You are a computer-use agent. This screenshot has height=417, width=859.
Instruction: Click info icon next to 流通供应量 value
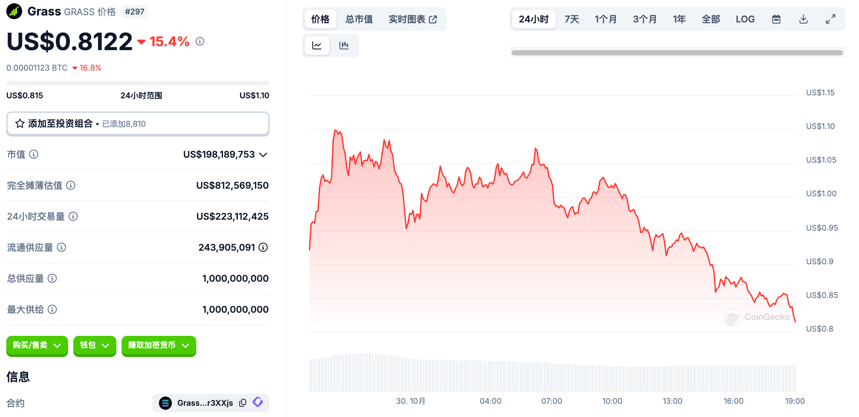(x=263, y=247)
